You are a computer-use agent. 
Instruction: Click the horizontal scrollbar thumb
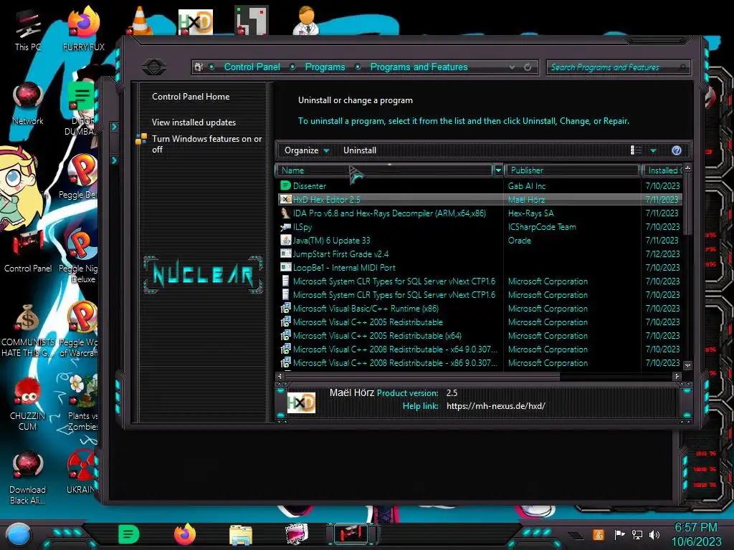point(422,376)
